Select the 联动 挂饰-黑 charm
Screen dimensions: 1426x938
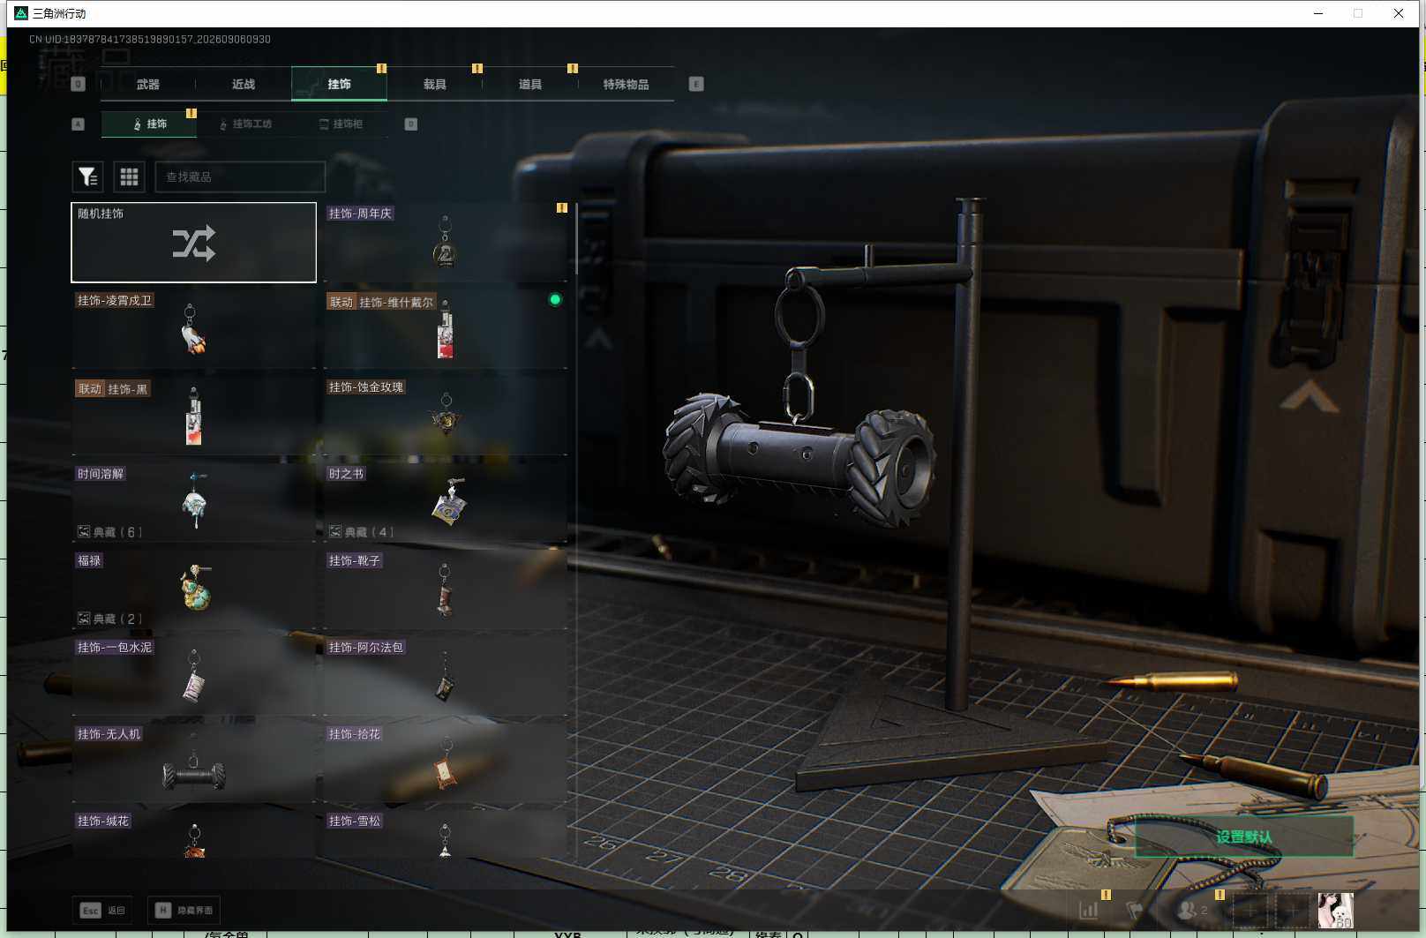(193, 416)
